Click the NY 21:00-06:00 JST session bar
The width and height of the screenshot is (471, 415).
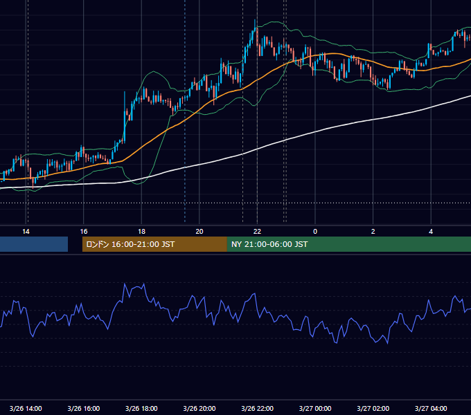point(349,244)
